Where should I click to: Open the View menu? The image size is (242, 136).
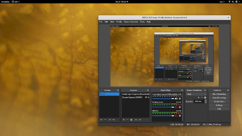112,22
